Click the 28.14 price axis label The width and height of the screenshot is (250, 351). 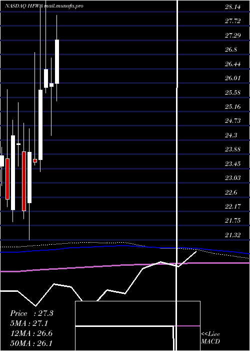[x=233, y=7]
